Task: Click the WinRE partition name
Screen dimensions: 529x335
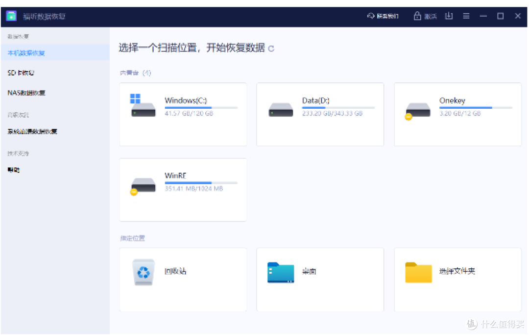Action: click(175, 176)
